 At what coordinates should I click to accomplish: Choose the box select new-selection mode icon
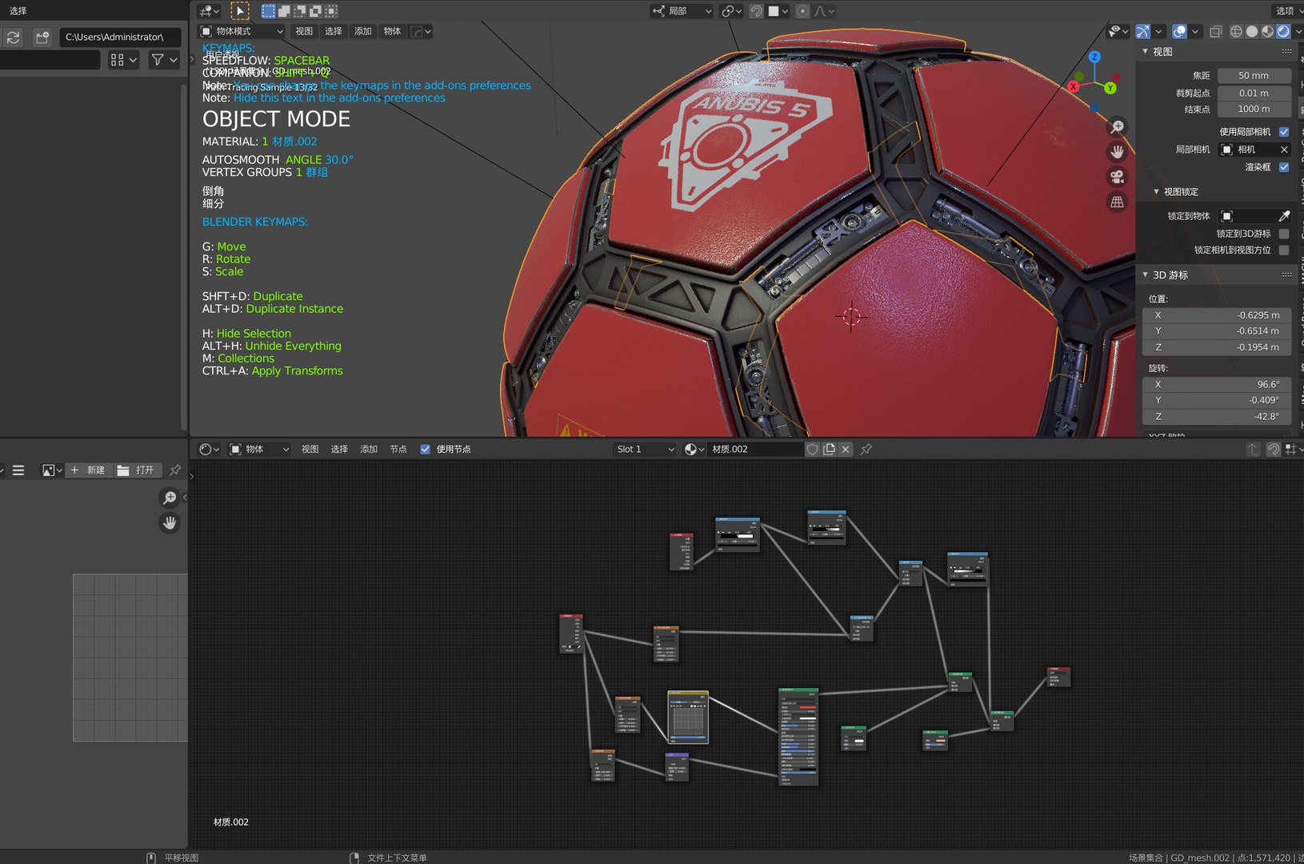[x=268, y=10]
